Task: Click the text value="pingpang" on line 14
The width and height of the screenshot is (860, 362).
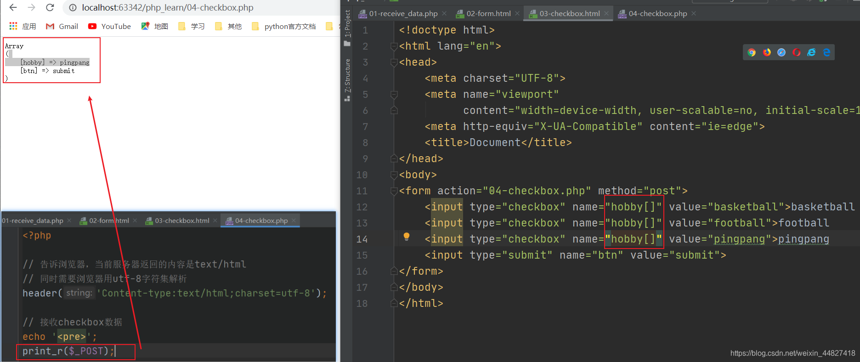Action: [x=720, y=239]
